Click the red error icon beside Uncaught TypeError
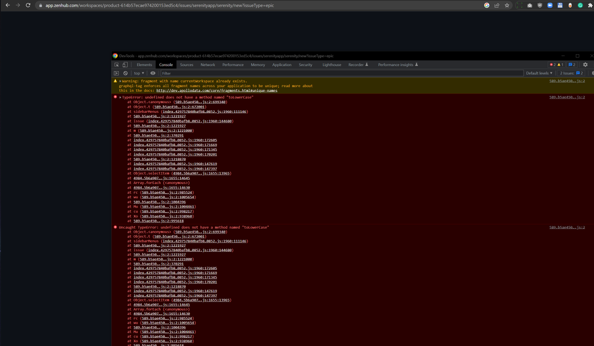Viewport: 594px width, 346px height. [x=116, y=227]
